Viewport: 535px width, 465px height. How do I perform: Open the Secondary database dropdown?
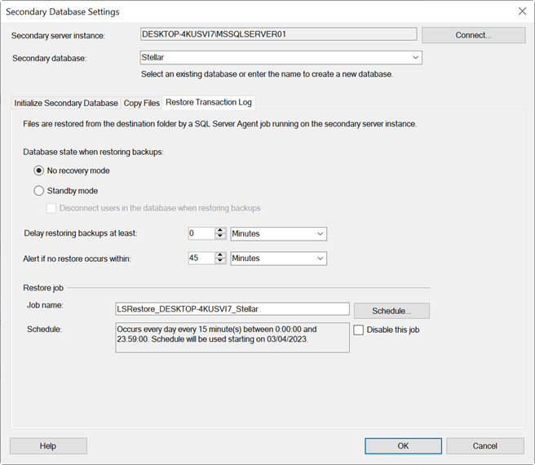[415, 58]
